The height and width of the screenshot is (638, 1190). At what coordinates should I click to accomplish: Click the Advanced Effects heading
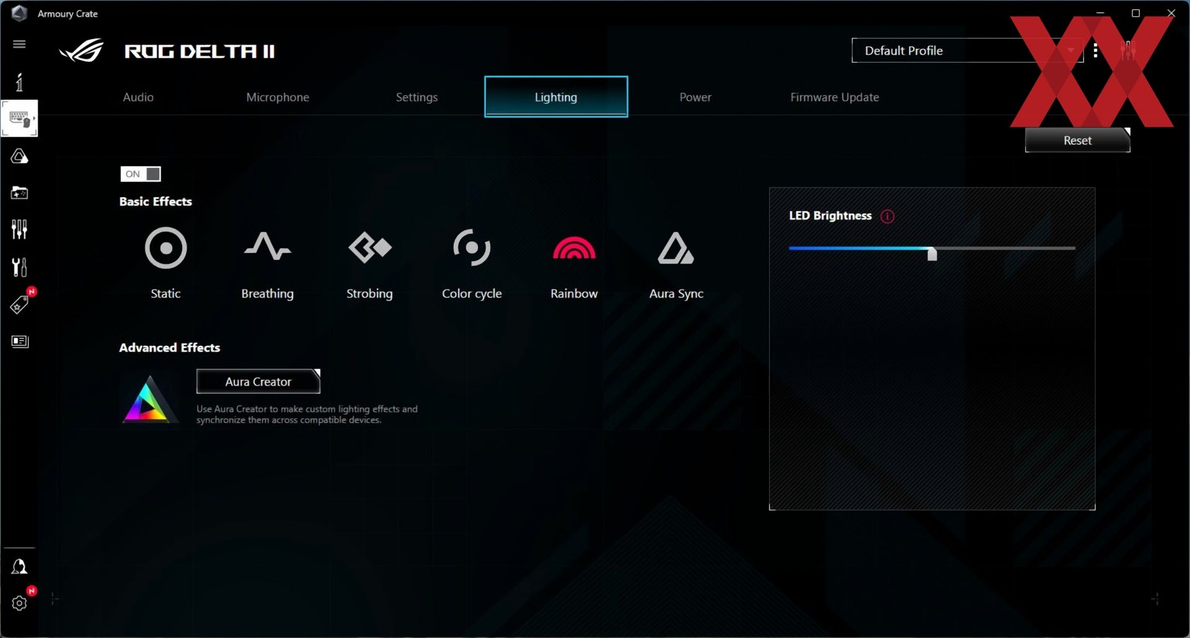(x=169, y=348)
